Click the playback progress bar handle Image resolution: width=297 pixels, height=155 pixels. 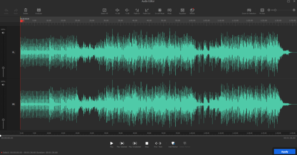0,136
